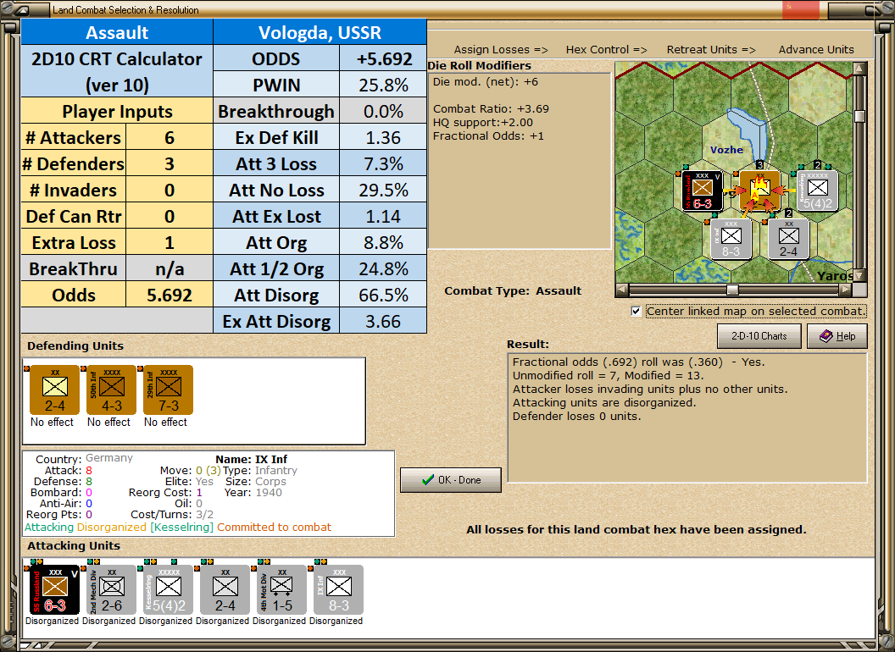Image resolution: width=895 pixels, height=652 pixels.
Task: Click the defending hex on the map
Action: click(759, 191)
